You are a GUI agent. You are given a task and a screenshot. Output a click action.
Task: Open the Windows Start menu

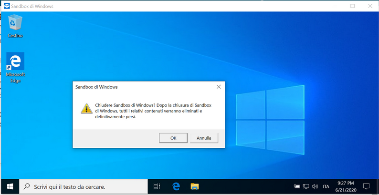coord(10,186)
